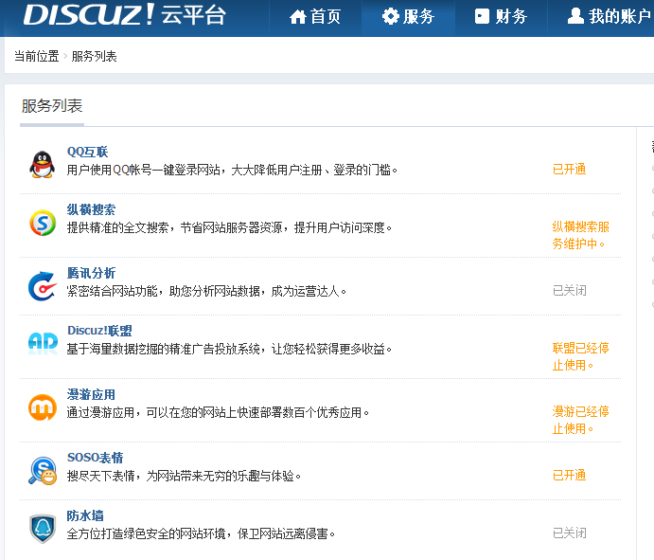The image size is (654, 560).
Task: Open the 财务 finance menu item
Action: (501, 17)
